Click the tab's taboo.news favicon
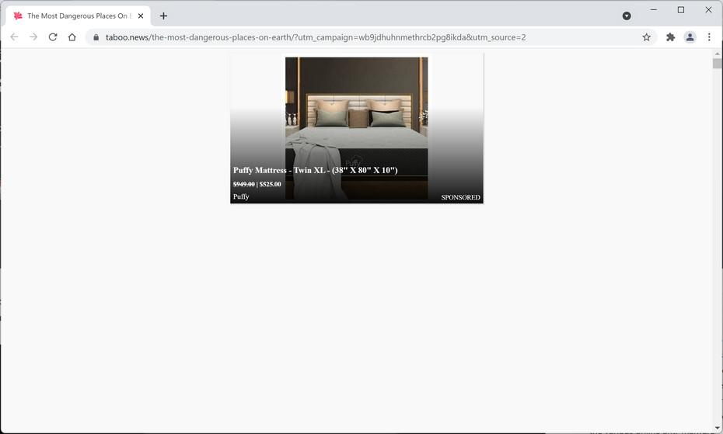Viewport: 723px width, 434px height. tap(18, 16)
